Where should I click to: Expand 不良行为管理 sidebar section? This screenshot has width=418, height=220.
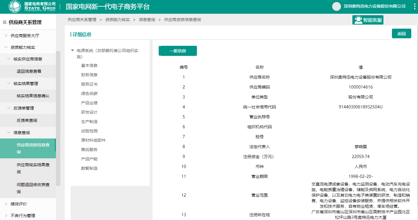(x=6, y=216)
